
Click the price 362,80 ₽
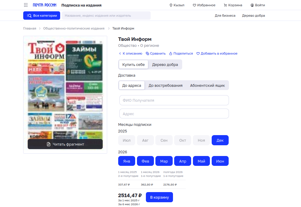147,185
